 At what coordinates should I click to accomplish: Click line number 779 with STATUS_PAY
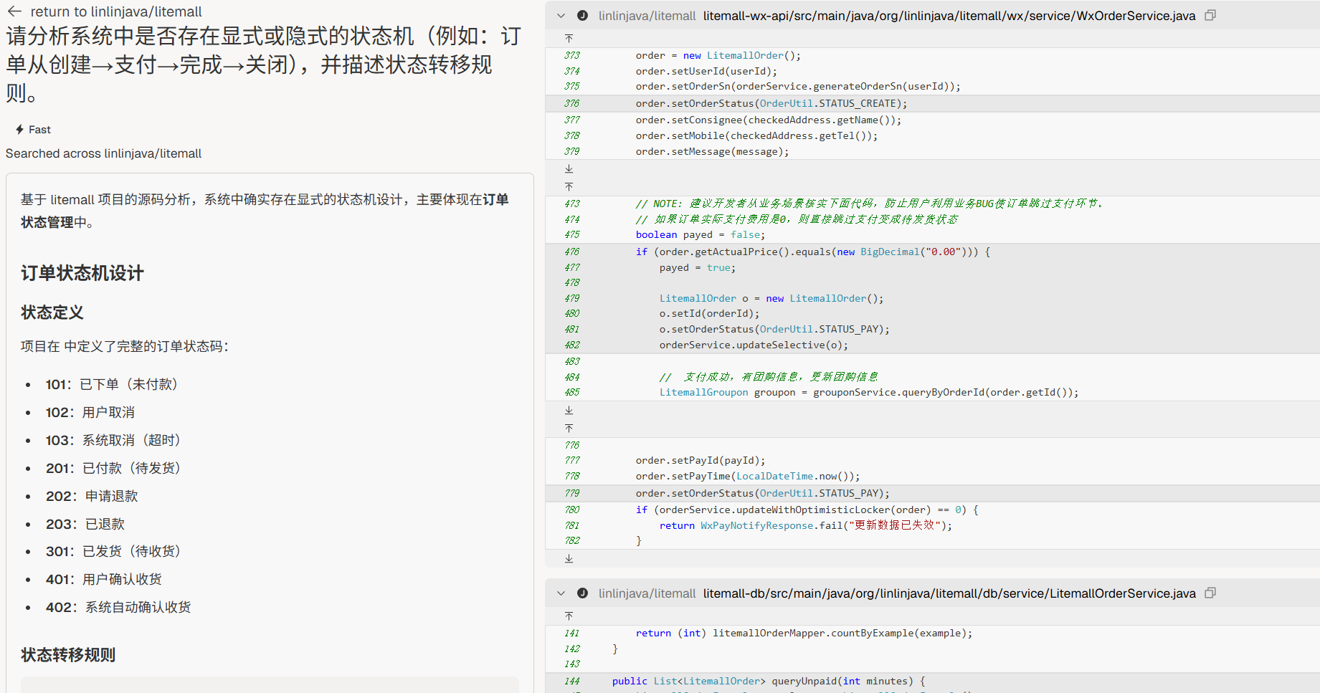point(571,493)
